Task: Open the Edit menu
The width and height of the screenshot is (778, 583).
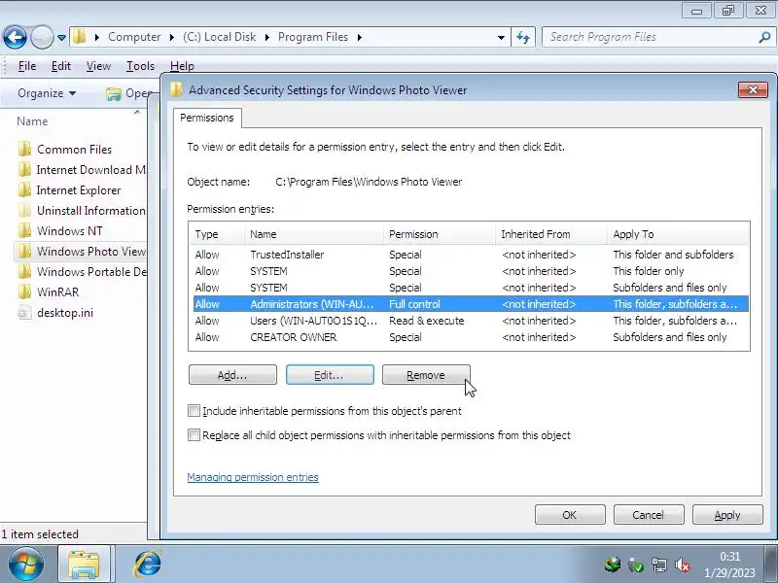Action: click(x=61, y=66)
